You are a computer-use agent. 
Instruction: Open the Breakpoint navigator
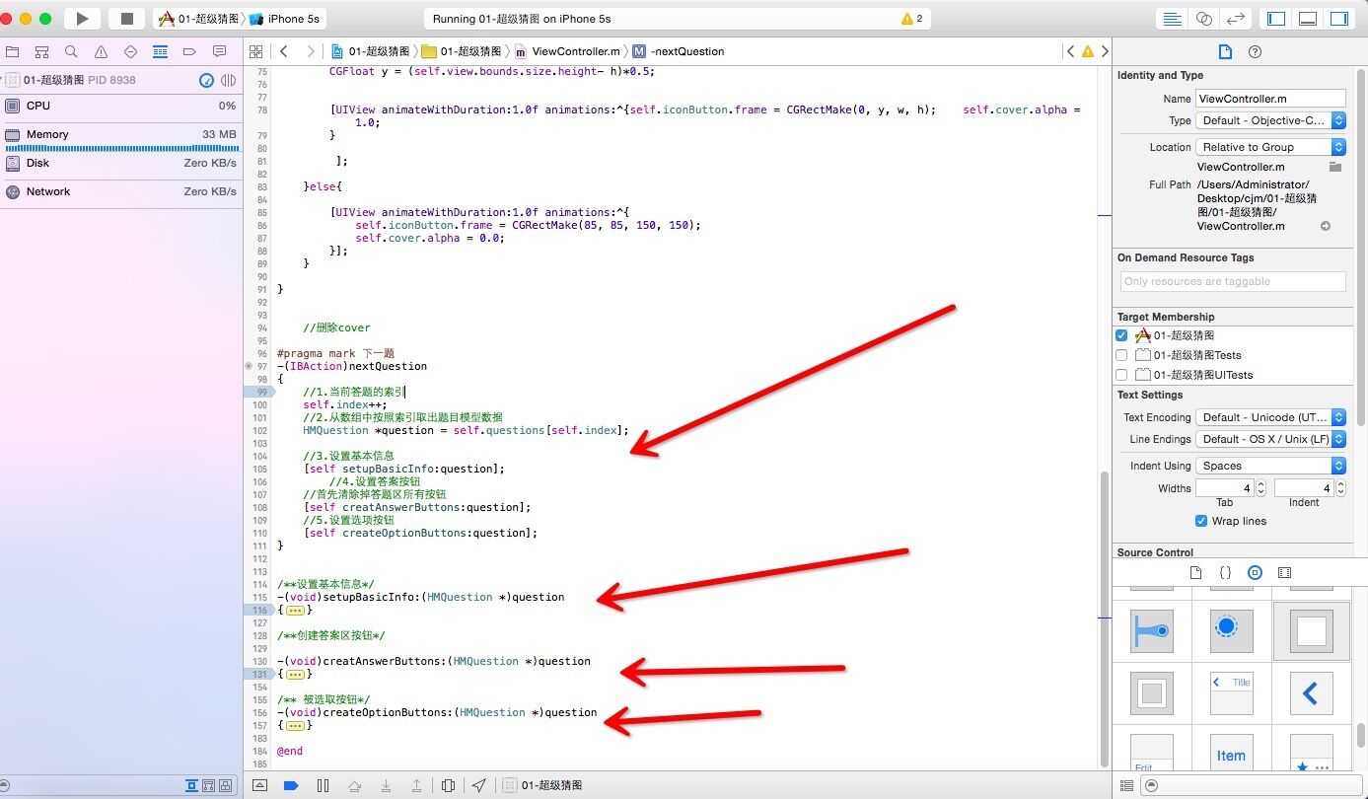coord(189,51)
